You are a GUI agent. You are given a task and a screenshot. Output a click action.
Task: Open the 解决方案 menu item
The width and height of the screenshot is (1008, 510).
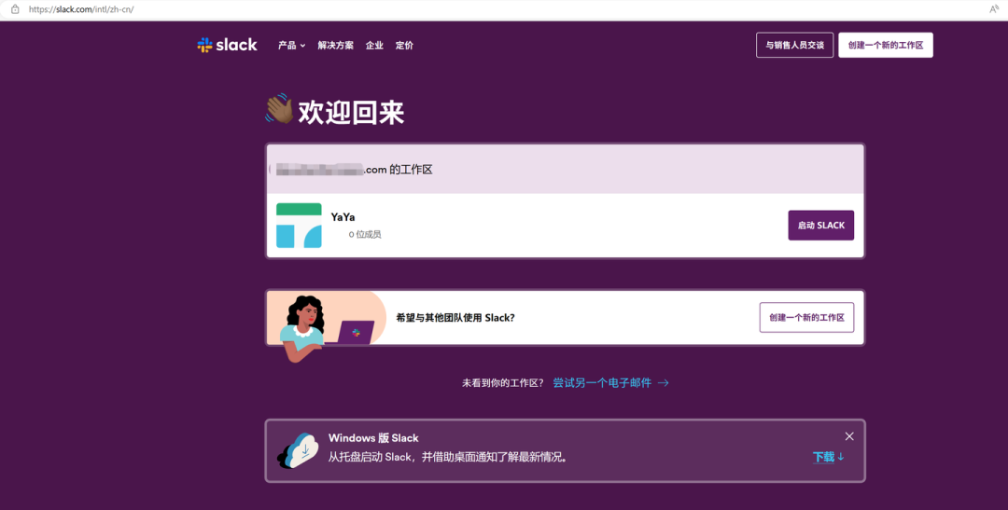coord(336,46)
